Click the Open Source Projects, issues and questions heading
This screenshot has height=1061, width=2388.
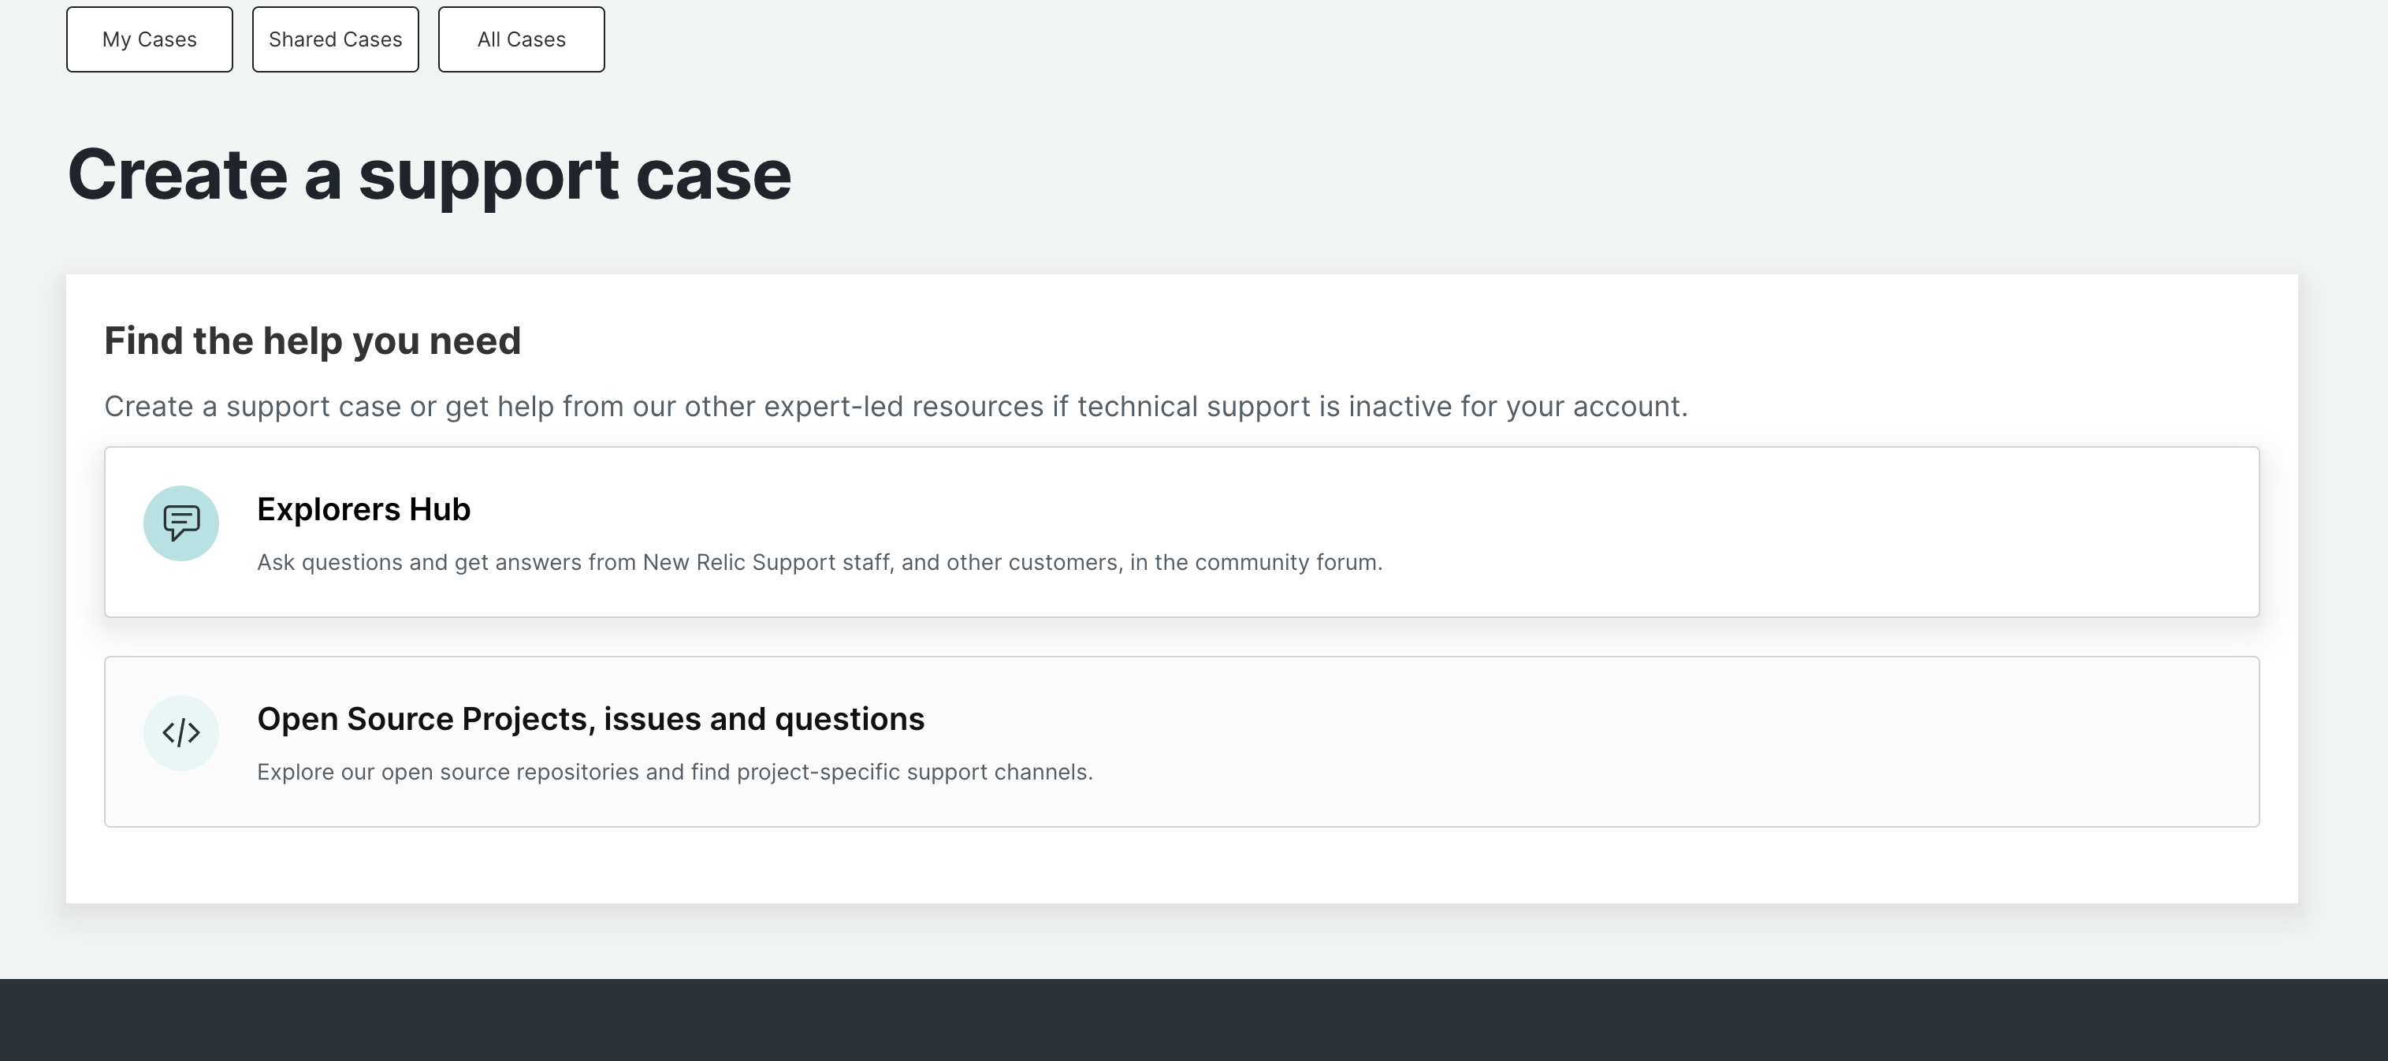coord(590,718)
